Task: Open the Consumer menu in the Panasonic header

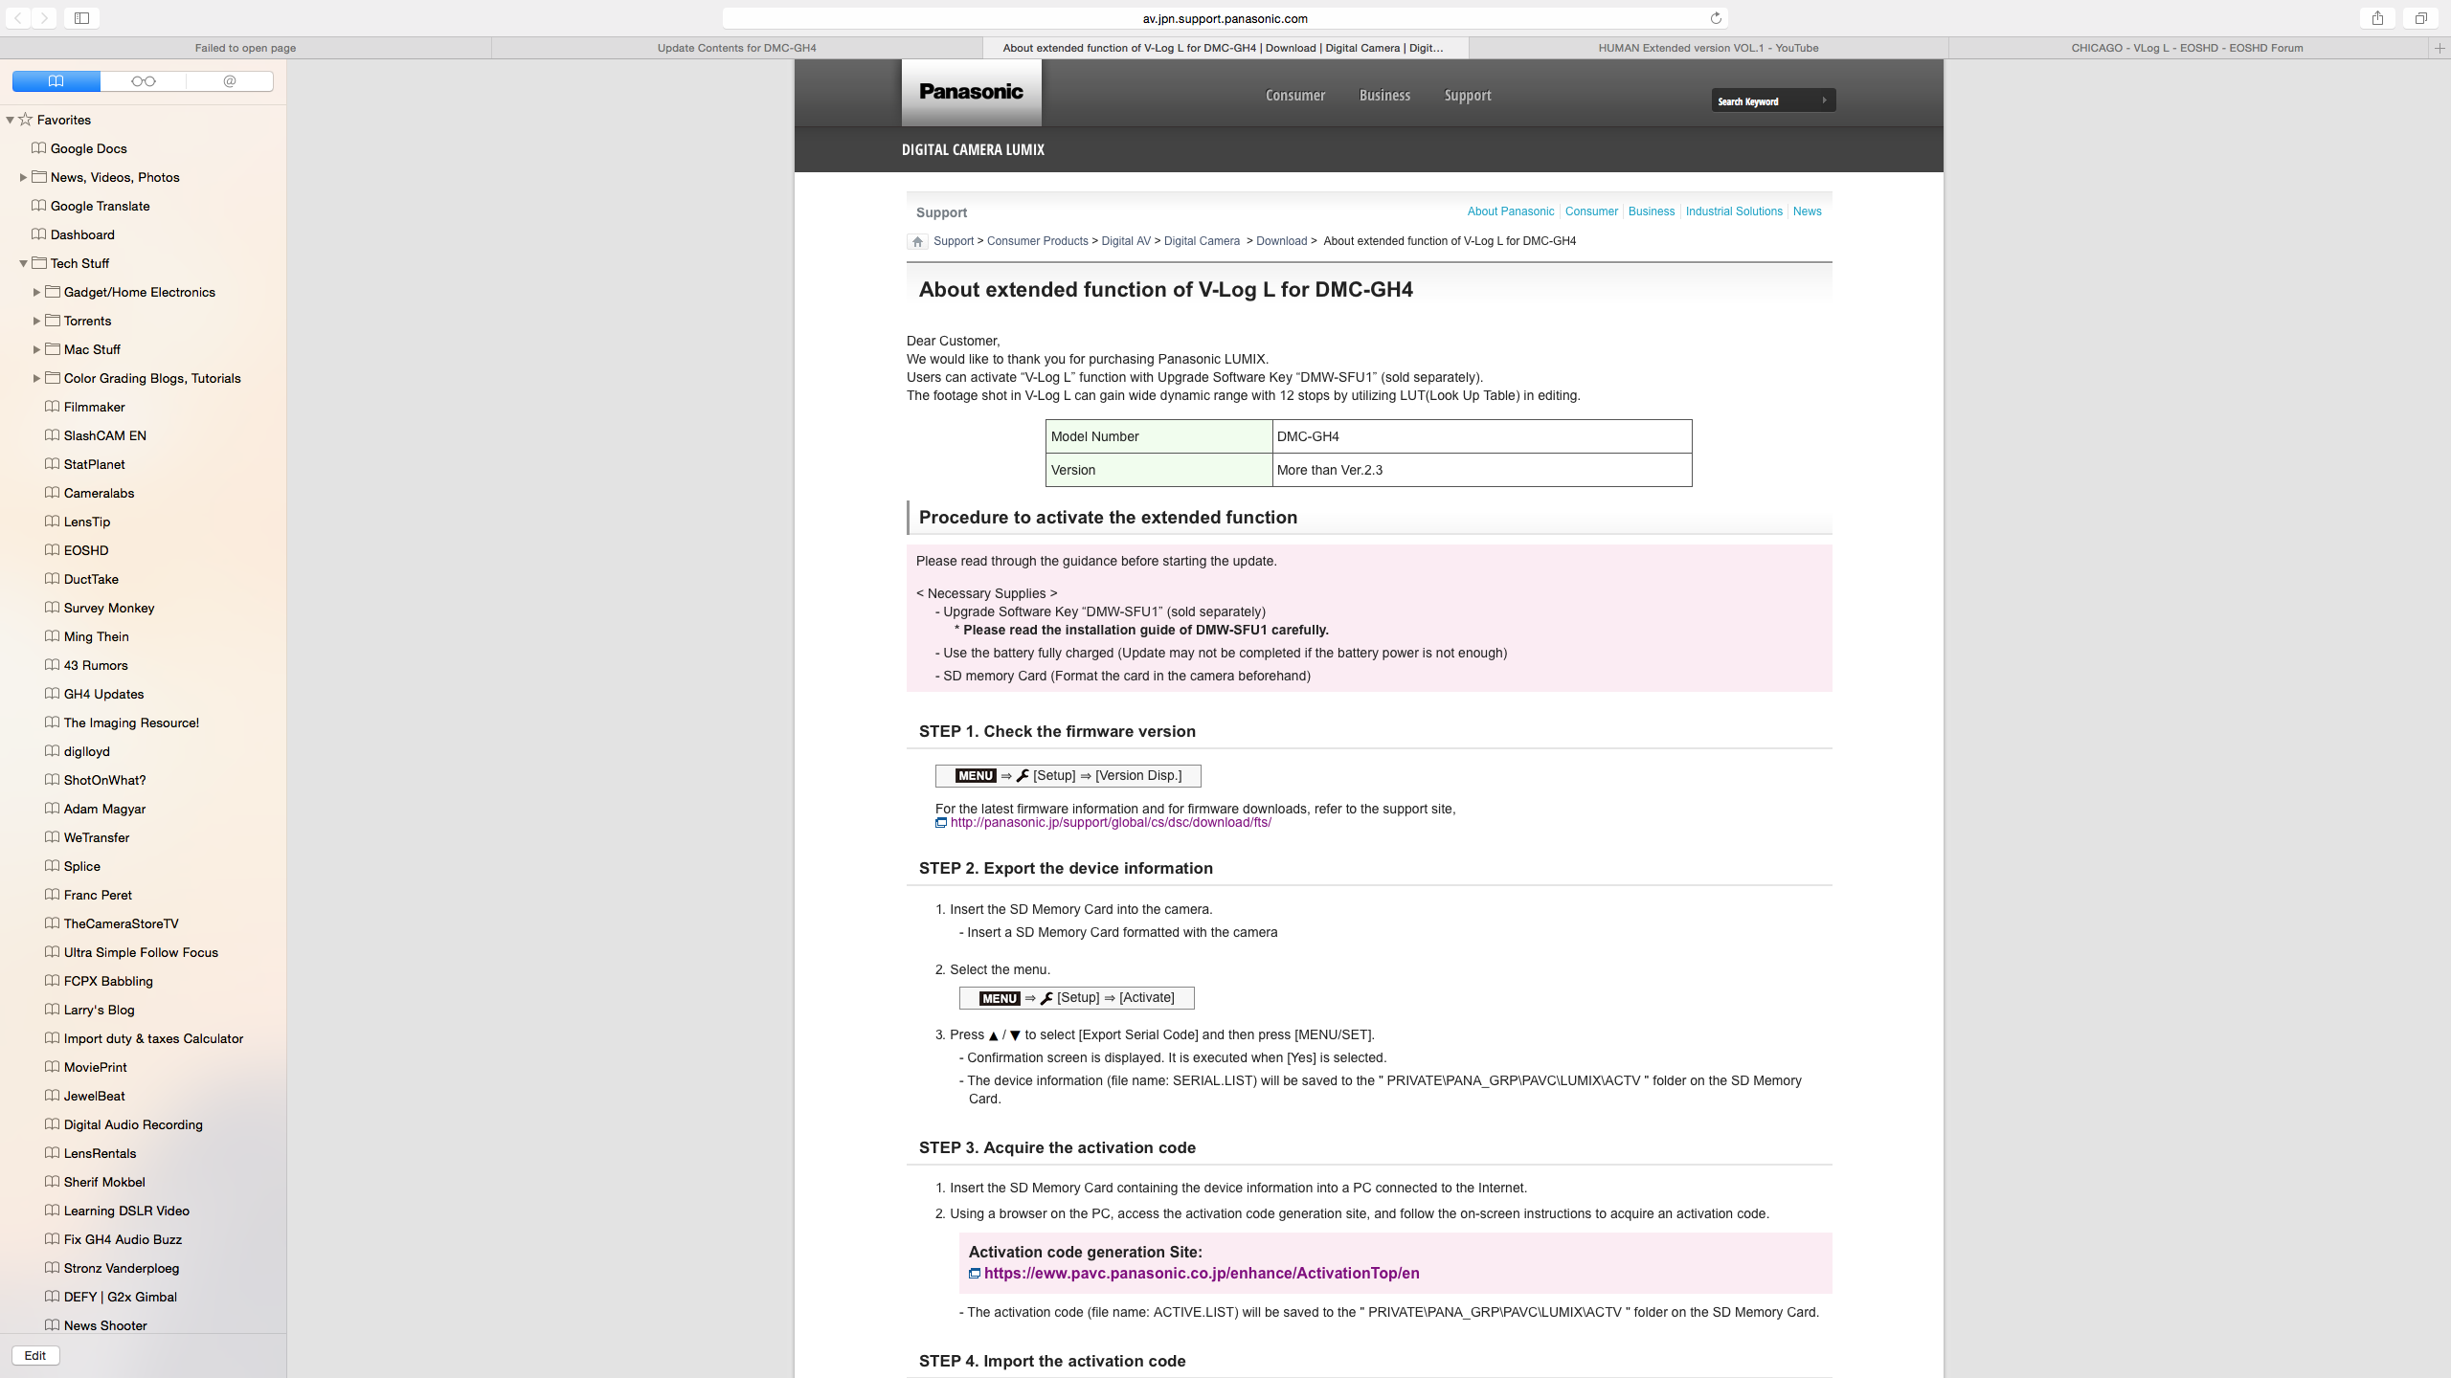Action: click(1295, 95)
